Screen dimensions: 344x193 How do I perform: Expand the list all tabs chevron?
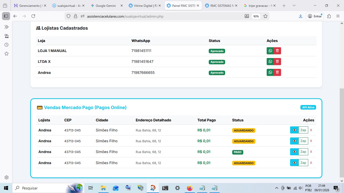click(x=294, y=6)
